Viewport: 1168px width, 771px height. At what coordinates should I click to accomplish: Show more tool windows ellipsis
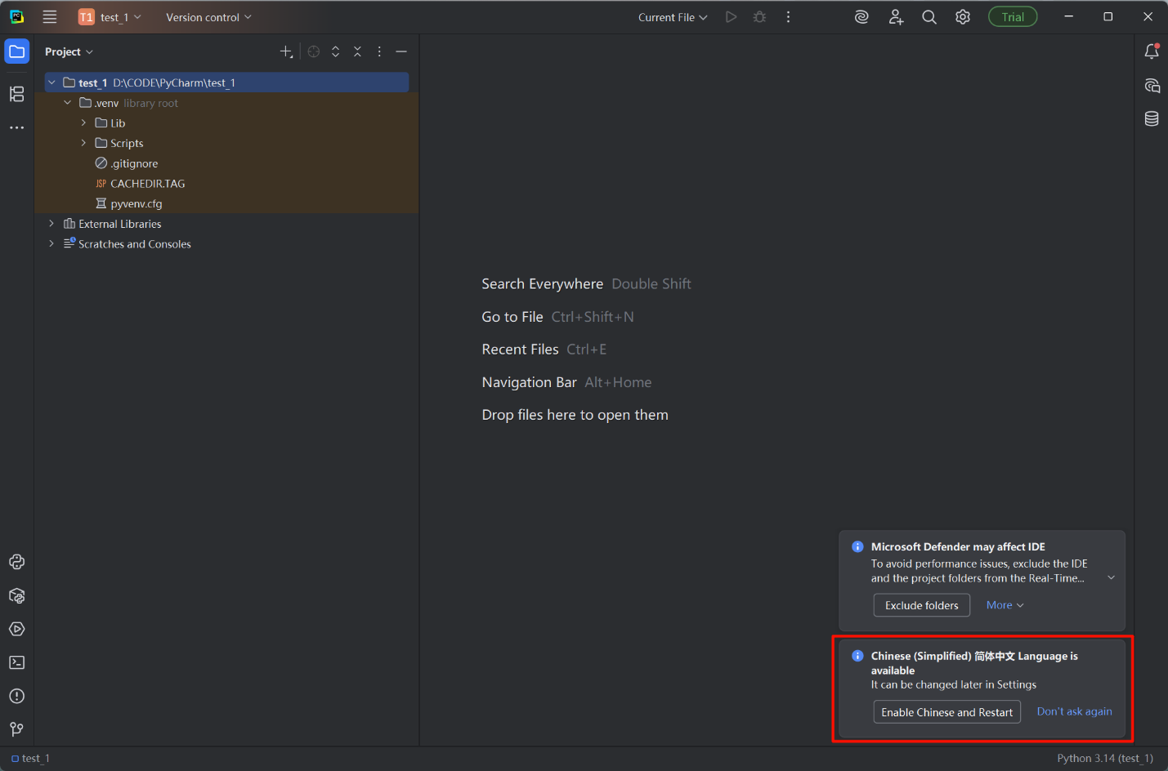coord(17,128)
